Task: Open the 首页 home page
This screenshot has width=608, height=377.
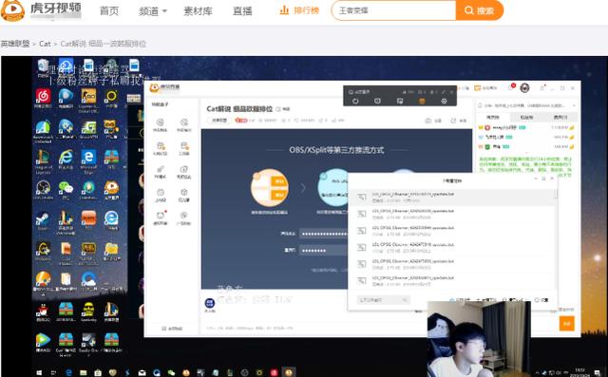Action: (109, 10)
